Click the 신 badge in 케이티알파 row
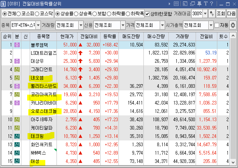Viewport: 238px width, 168px height. coord(17,128)
